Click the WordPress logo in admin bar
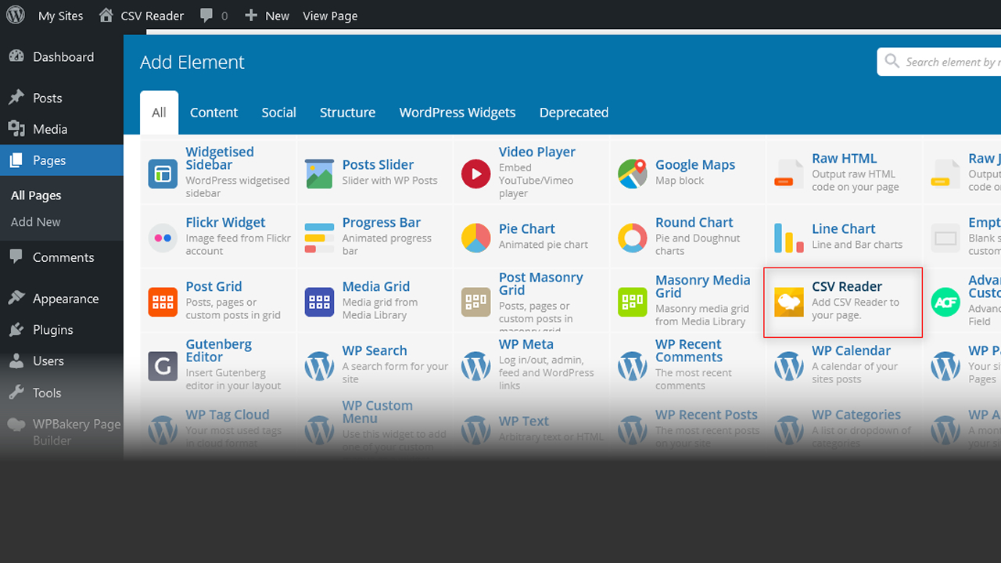1001x563 pixels. (16, 15)
